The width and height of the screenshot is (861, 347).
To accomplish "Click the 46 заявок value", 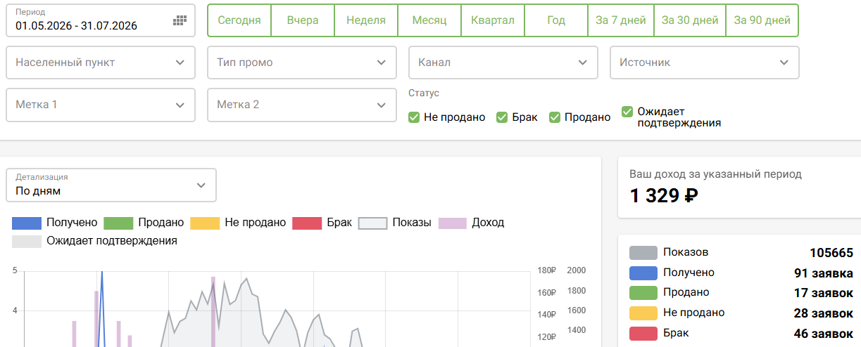I will [824, 334].
